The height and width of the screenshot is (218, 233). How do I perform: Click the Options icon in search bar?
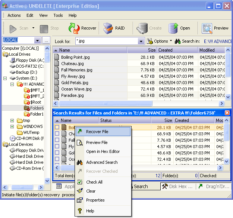[150, 41]
